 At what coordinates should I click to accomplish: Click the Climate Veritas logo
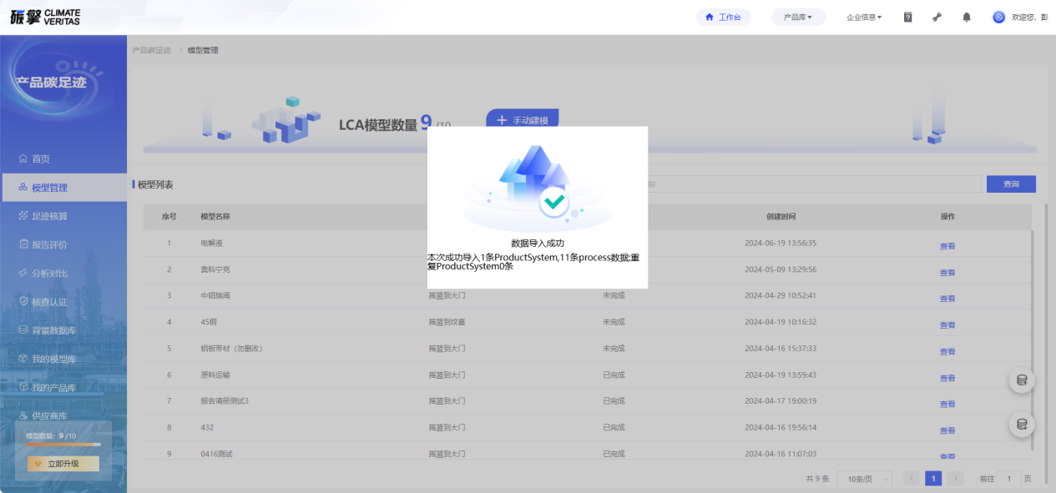[46, 17]
